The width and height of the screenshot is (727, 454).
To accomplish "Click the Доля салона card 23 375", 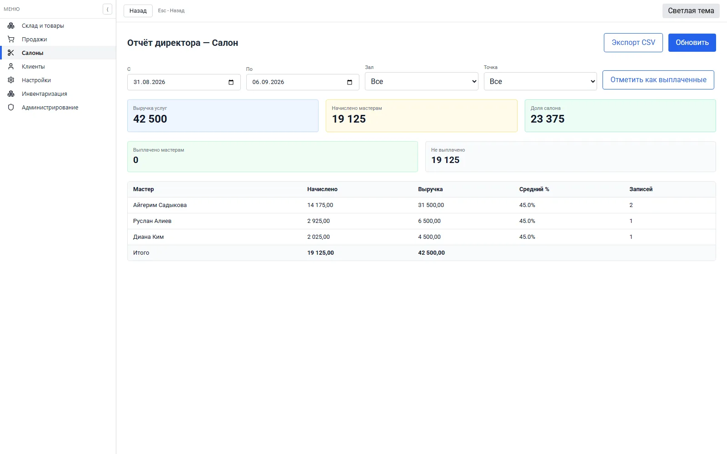I will pos(620,116).
